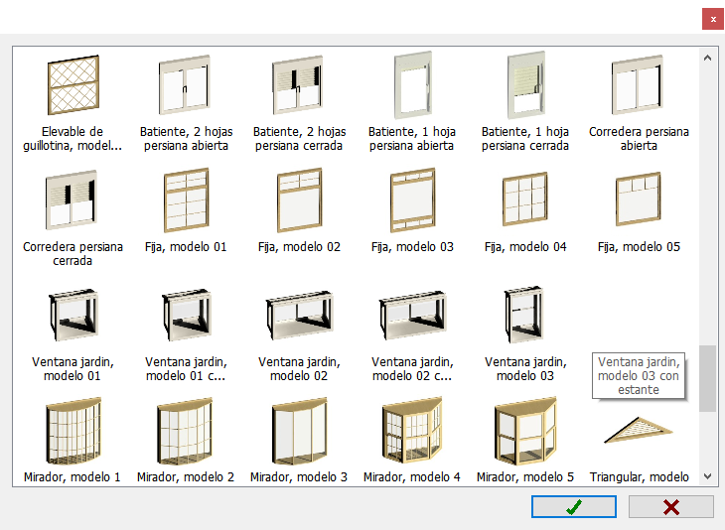Click the scrollbar down arrow
Image resolution: width=725 pixels, height=530 pixels.
tap(707, 476)
